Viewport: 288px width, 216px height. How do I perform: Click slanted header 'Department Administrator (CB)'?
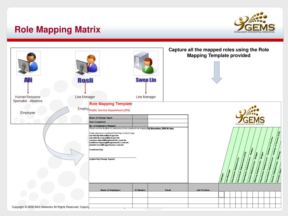click(x=241, y=167)
